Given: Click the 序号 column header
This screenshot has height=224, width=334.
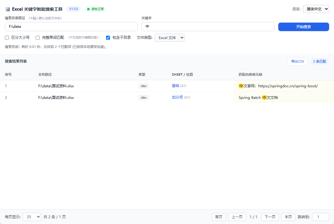Looking at the screenshot, I should tap(8, 74).
